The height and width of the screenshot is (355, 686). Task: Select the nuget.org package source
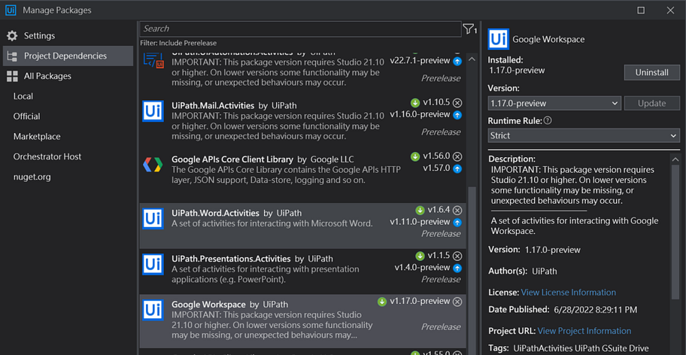32,177
